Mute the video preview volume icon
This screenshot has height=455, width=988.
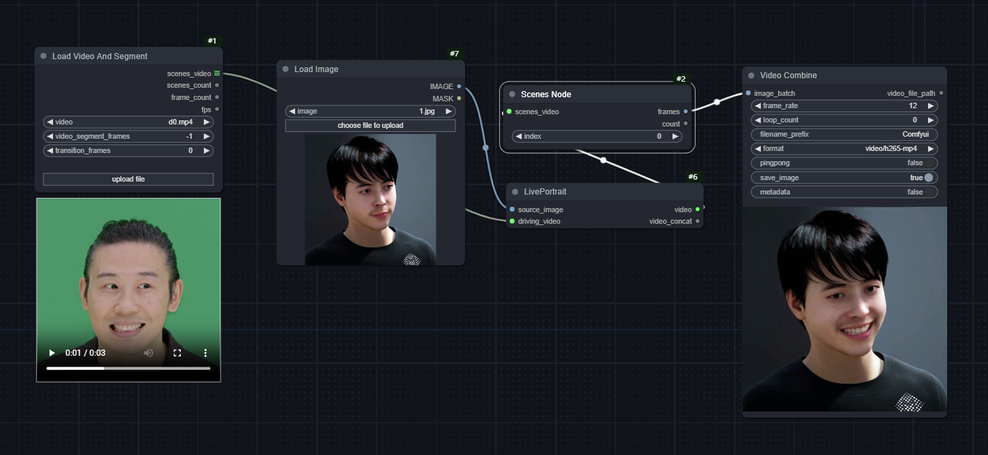click(x=148, y=353)
